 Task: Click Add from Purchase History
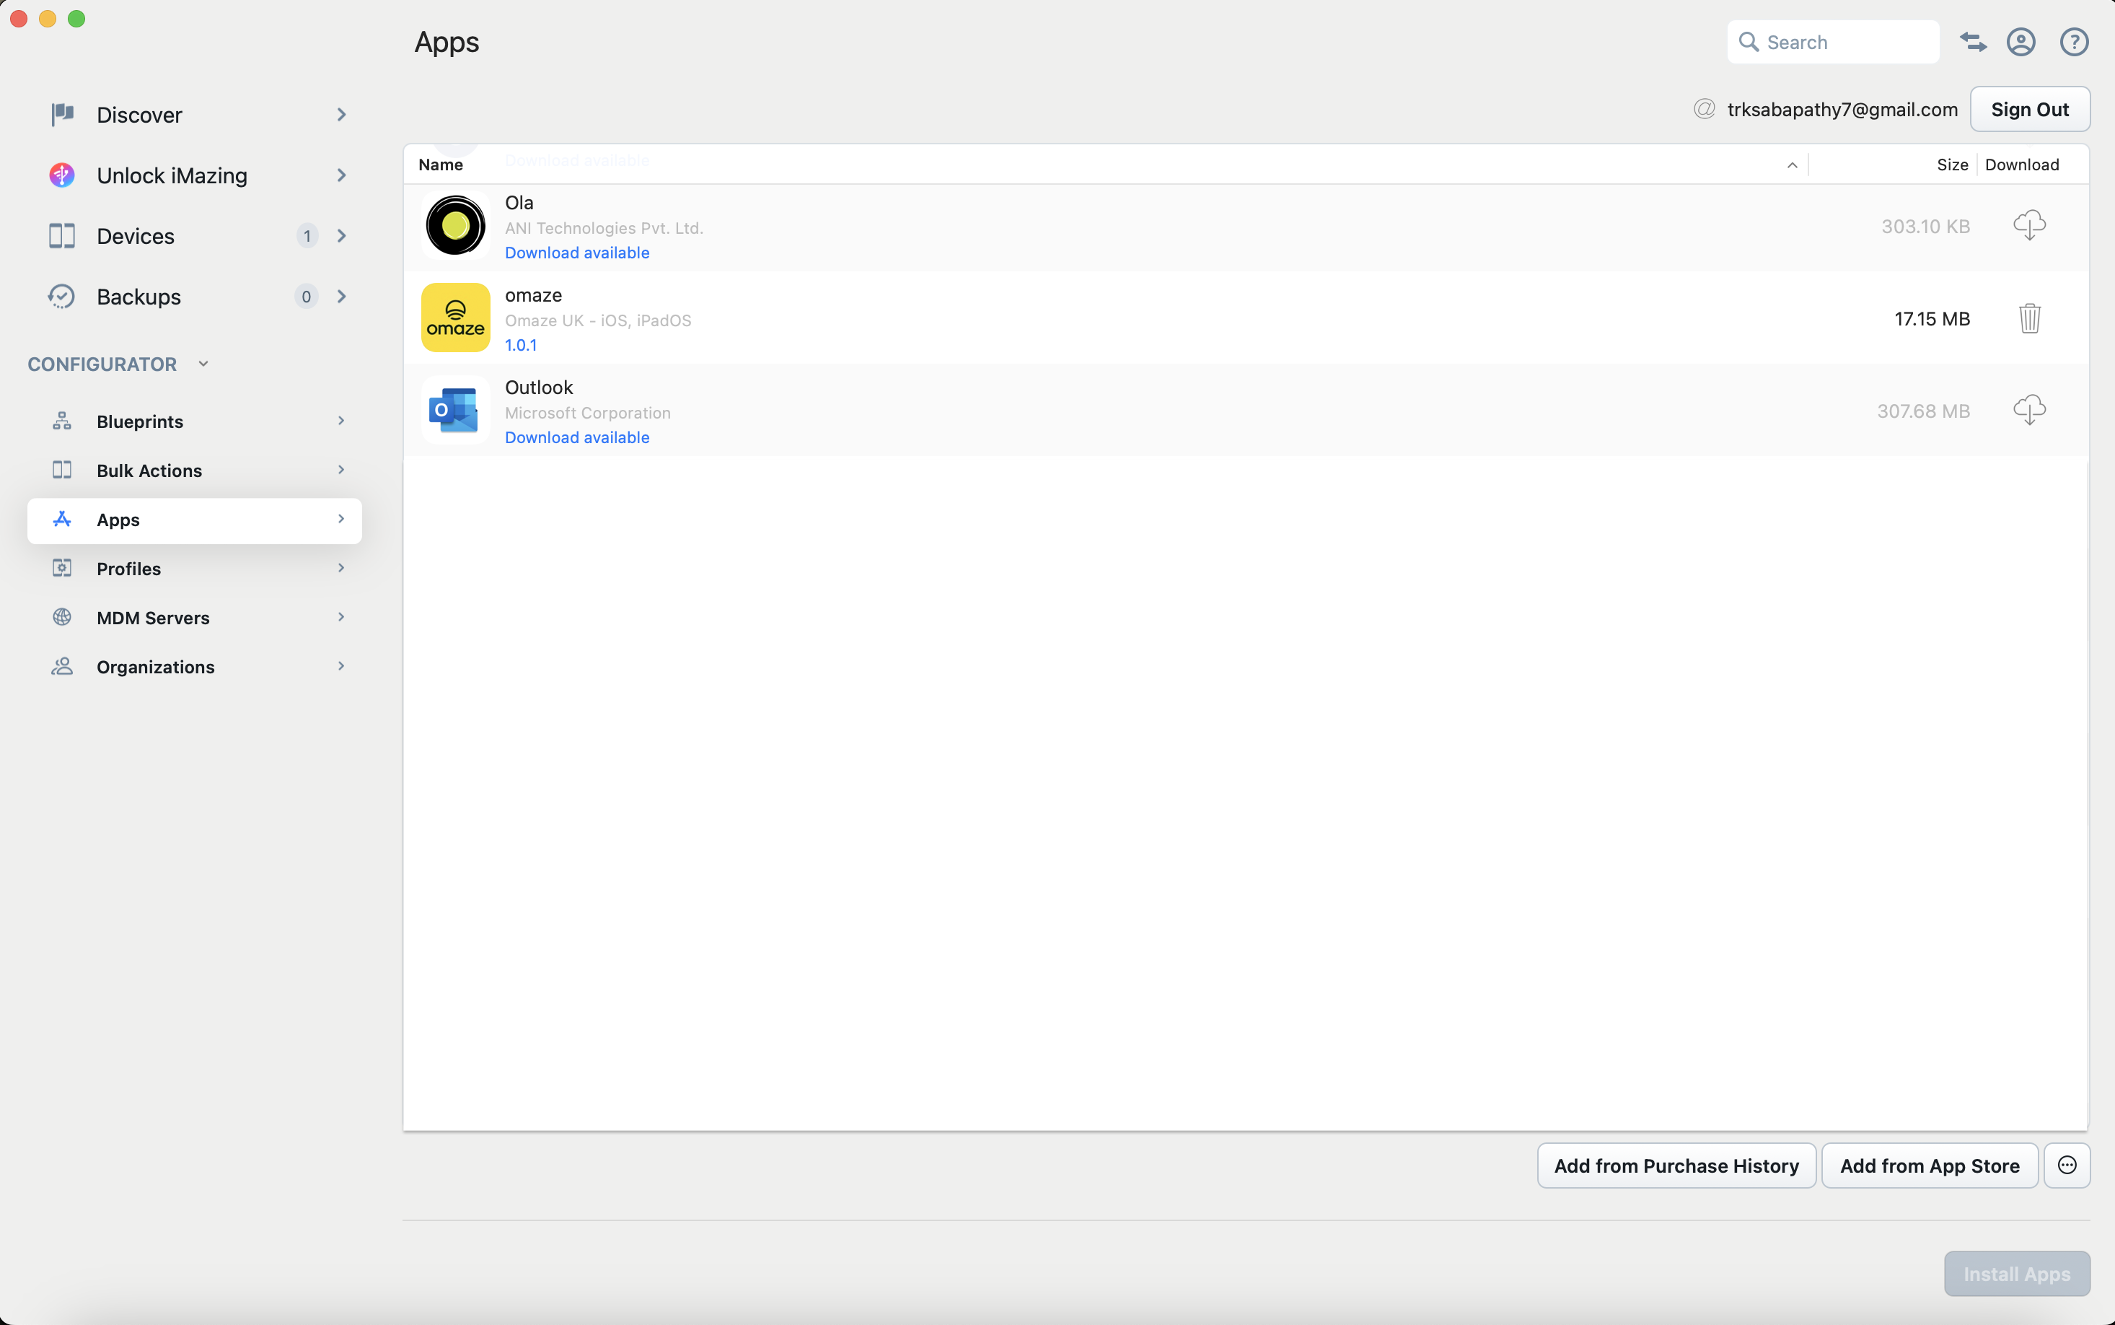(x=1676, y=1166)
